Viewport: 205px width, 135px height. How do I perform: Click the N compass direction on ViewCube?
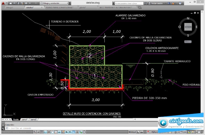[188, 18]
